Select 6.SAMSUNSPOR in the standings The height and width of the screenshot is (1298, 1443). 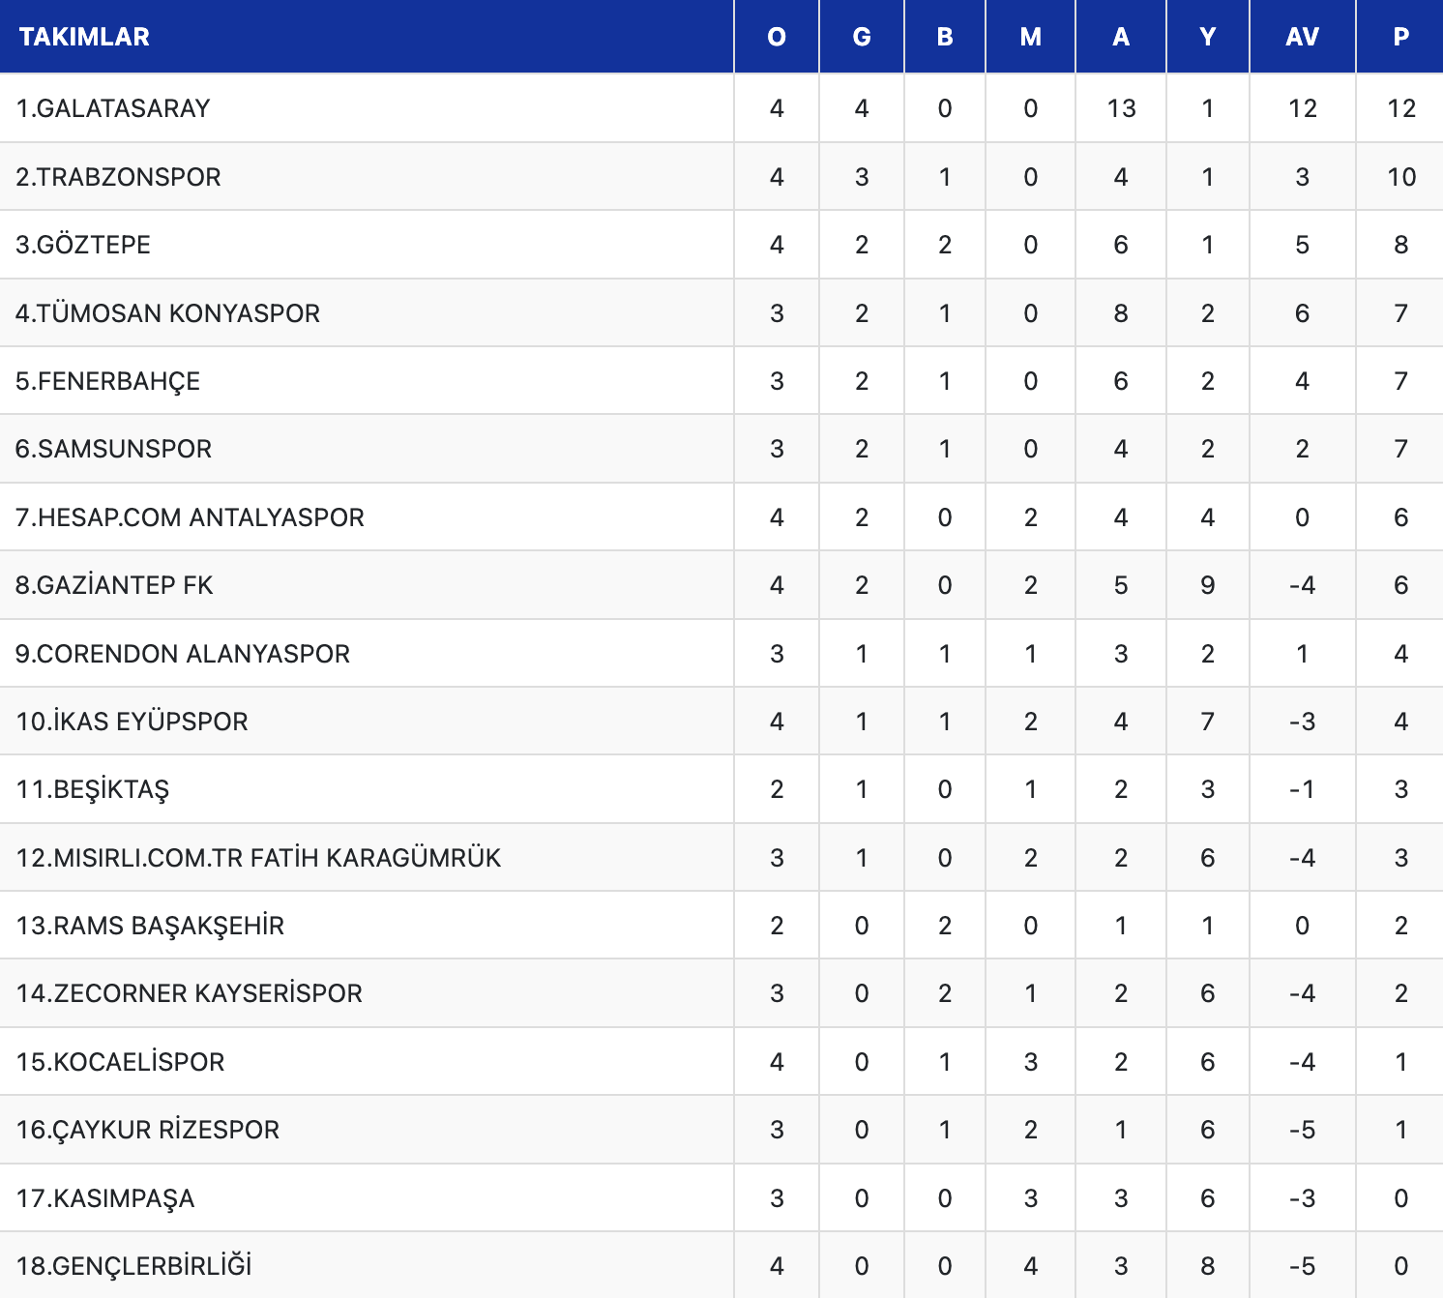point(113,449)
